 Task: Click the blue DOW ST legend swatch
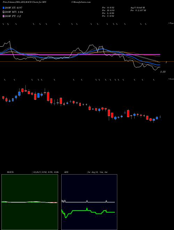tap(4, 8)
